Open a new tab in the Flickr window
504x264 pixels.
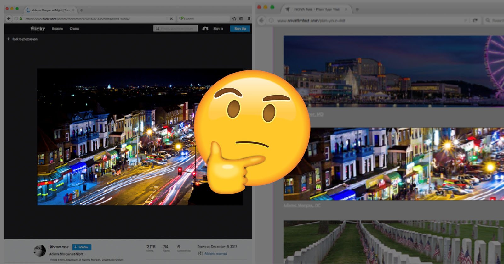[81, 10]
